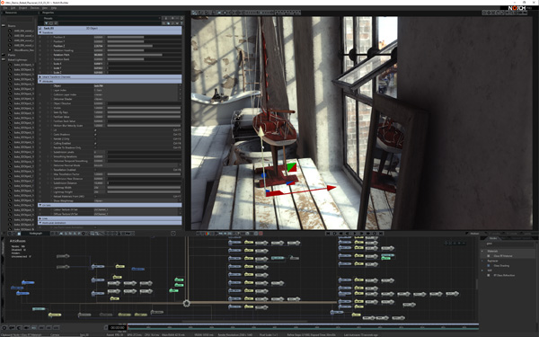Click the red icon in viewport bottom toolbar
This screenshot has width=539, height=337.
pyautogui.click(x=261, y=233)
